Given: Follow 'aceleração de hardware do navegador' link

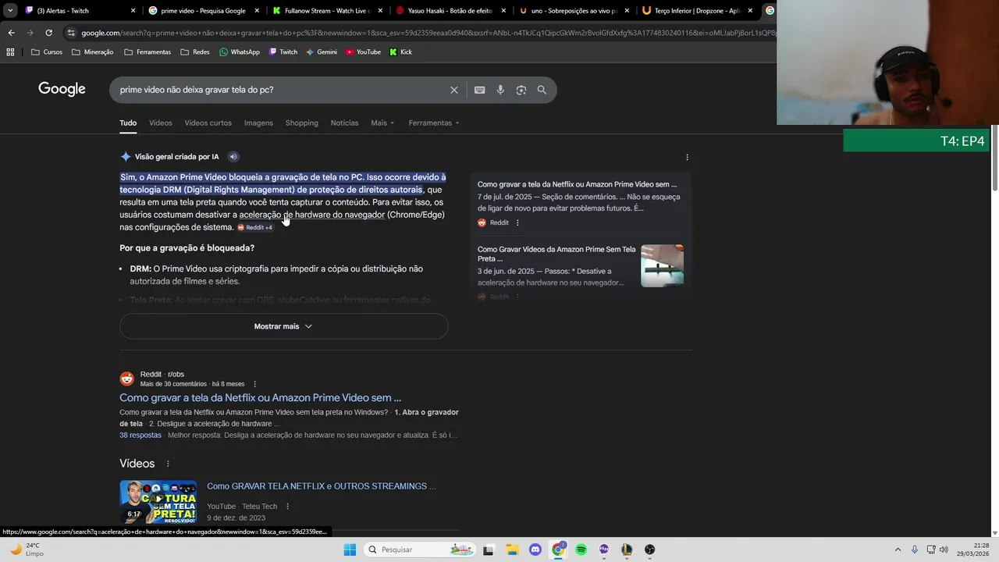Looking at the screenshot, I should tap(312, 215).
